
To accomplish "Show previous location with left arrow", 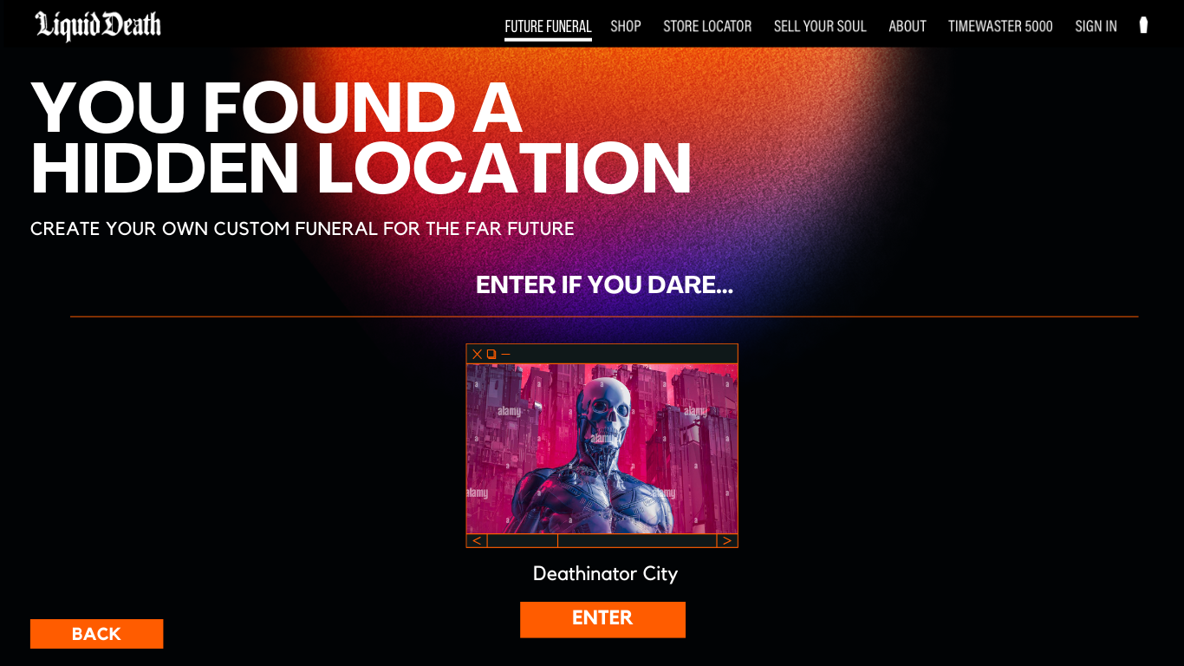I will (477, 541).
